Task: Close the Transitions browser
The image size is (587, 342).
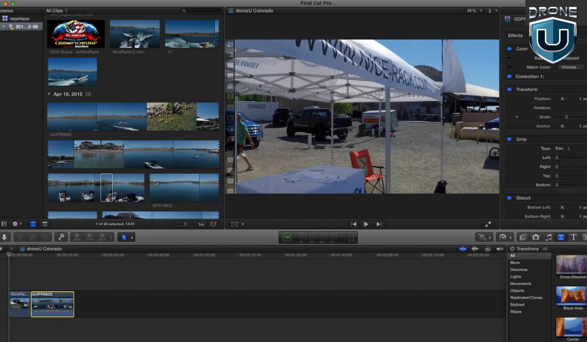Action: 512,249
